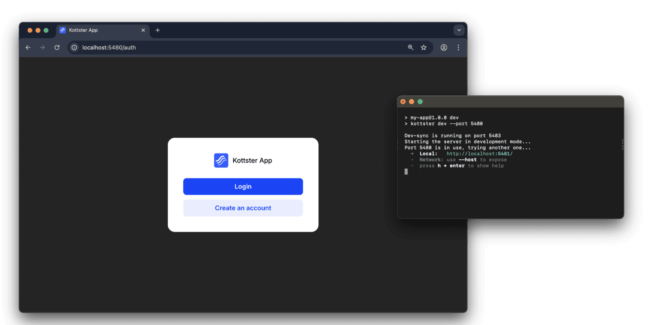Open http://localhost:5481/ link in terminal
The width and height of the screenshot is (648, 325).
click(x=480, y=154)
